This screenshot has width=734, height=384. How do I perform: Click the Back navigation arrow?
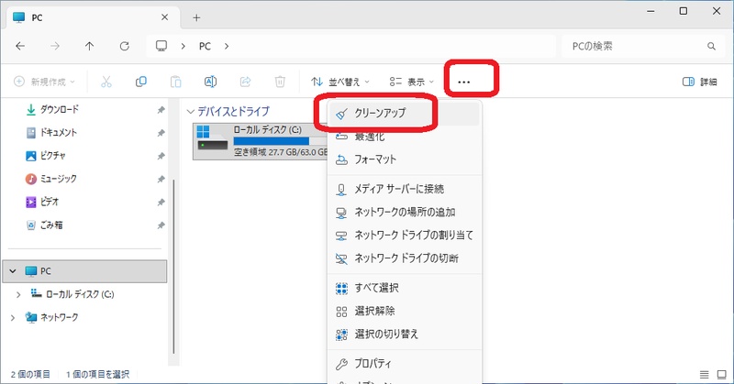click(20, 46)
